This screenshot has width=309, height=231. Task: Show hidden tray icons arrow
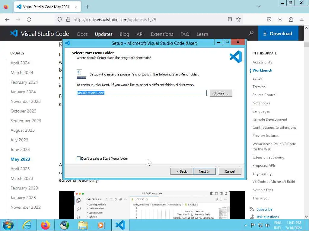tap(246, 225)
